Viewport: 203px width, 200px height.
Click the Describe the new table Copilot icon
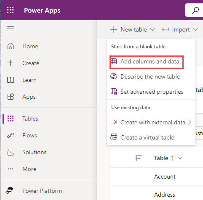tap(114, 76)
